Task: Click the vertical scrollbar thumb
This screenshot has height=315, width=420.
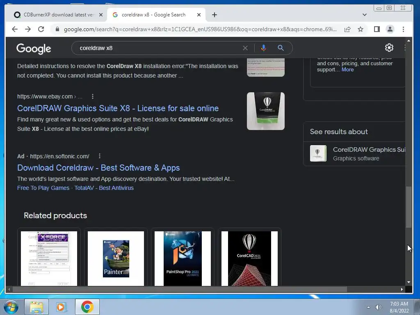Action: 409,207
